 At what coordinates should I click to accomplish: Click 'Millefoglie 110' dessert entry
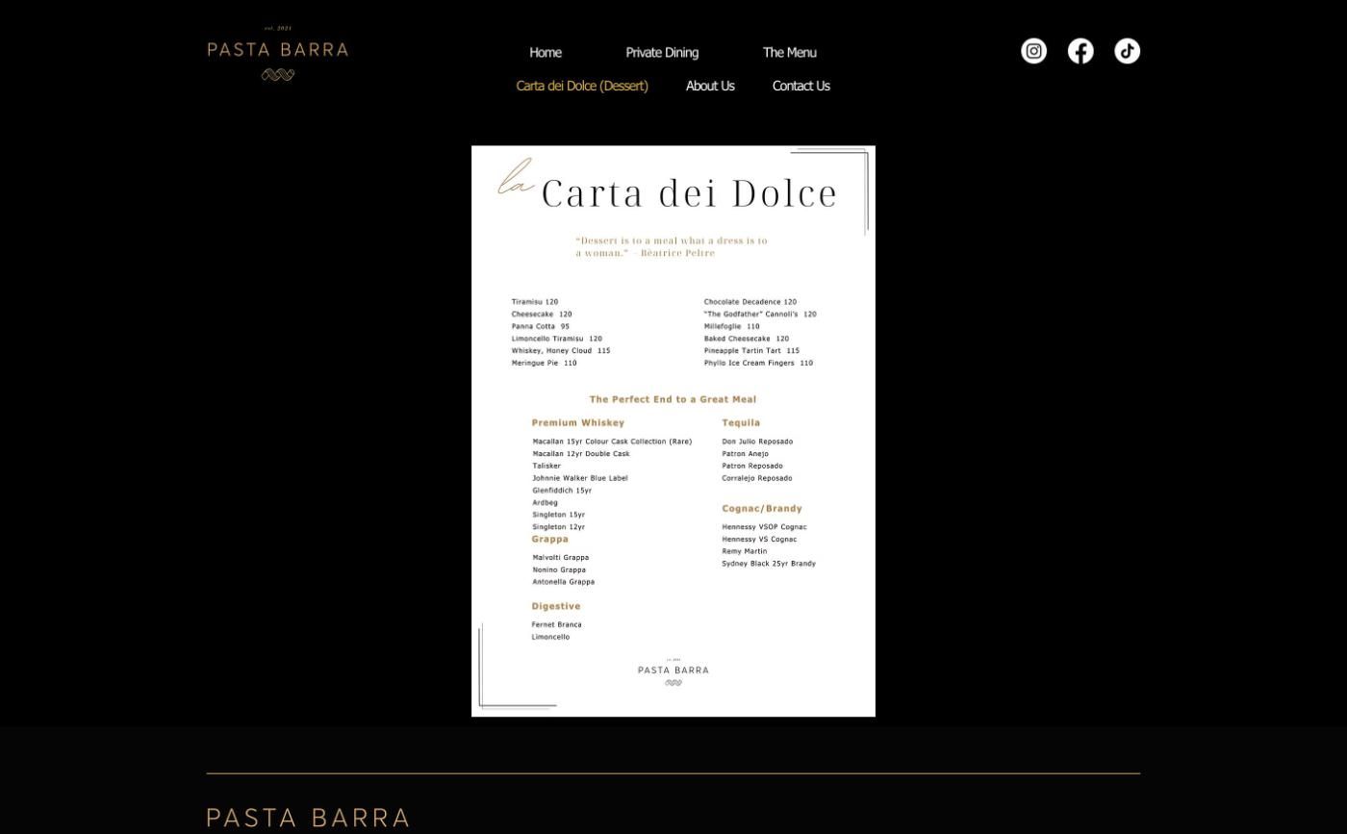[731, 326]
